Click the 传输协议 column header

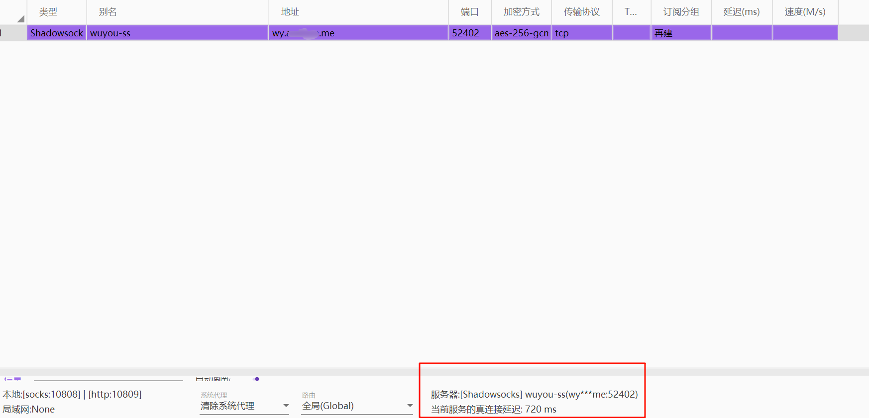[581, 12]
